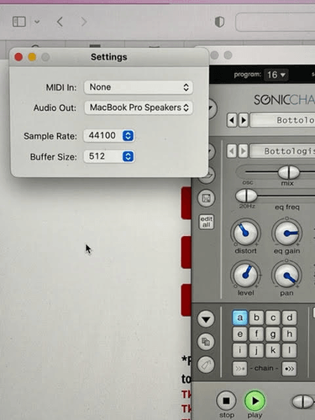Select the next-preset arrow next to Bottolo

click(x=243, y=120)
